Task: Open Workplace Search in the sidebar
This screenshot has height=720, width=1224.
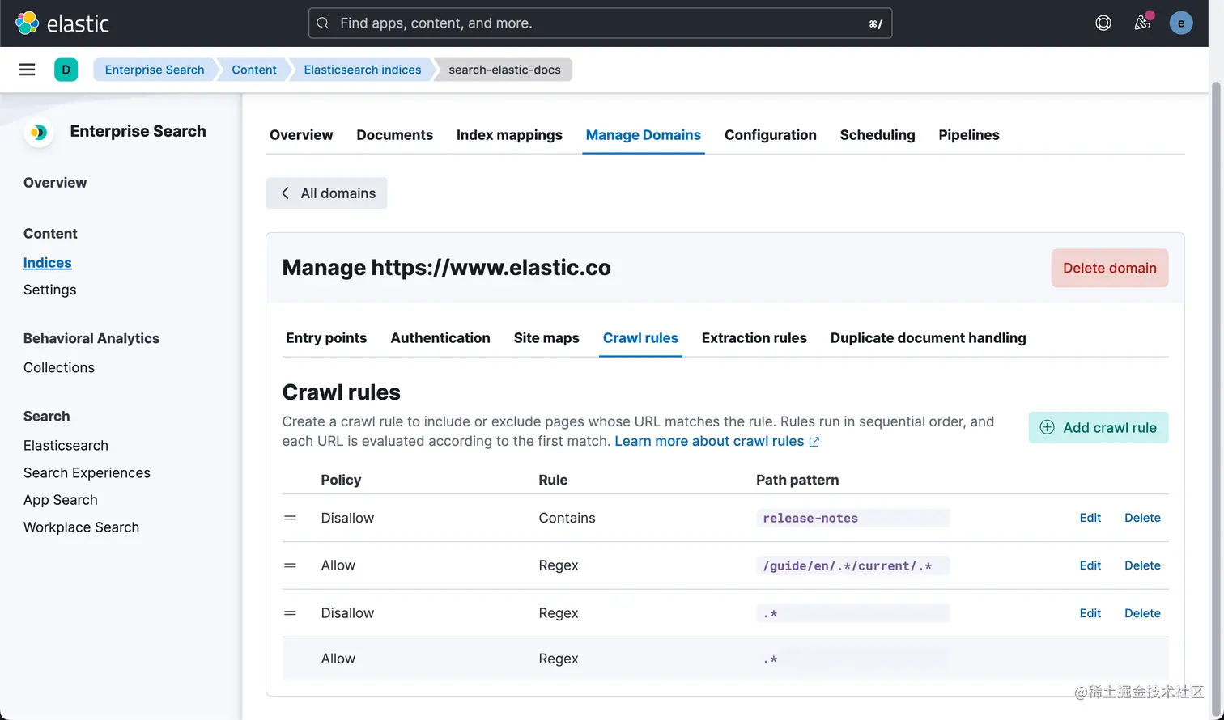Action: (81, 527)
